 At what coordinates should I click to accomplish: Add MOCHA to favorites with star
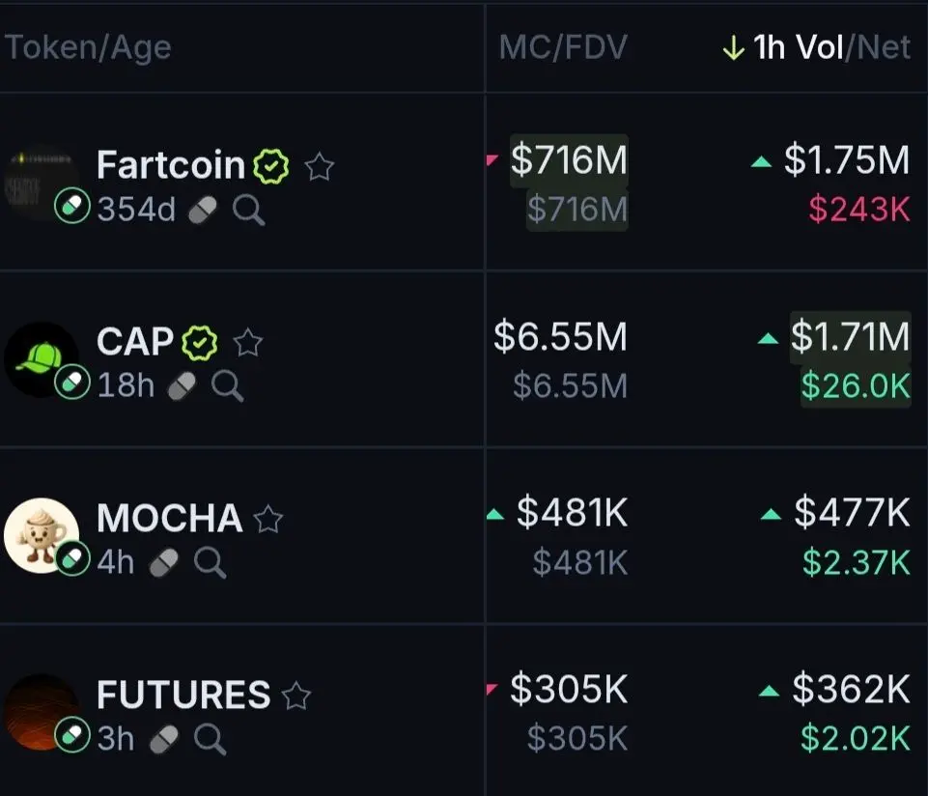click(x=268, y=519)
